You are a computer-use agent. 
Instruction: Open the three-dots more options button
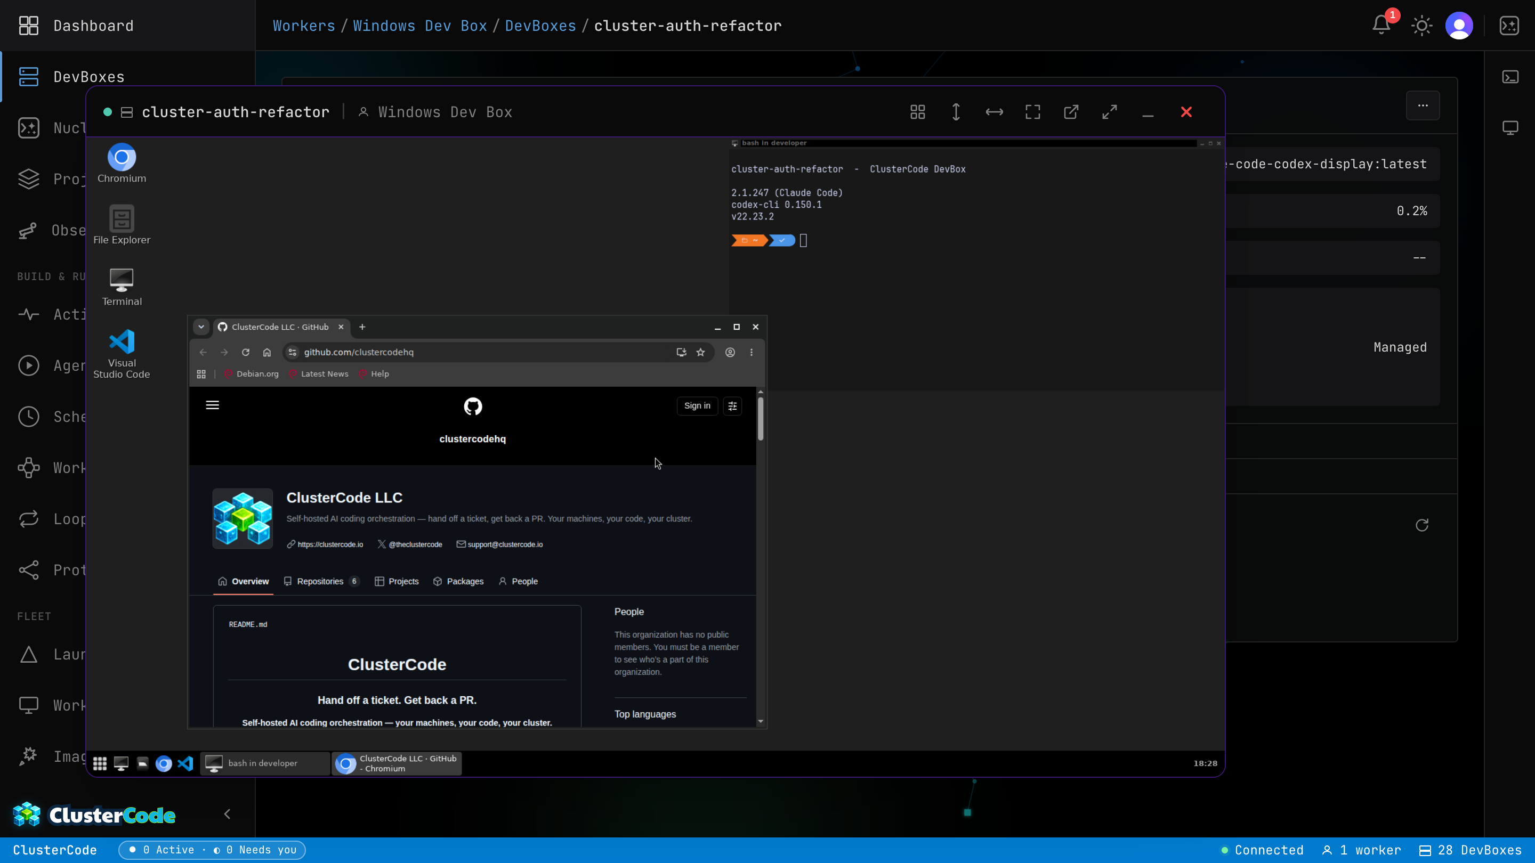1423,105
